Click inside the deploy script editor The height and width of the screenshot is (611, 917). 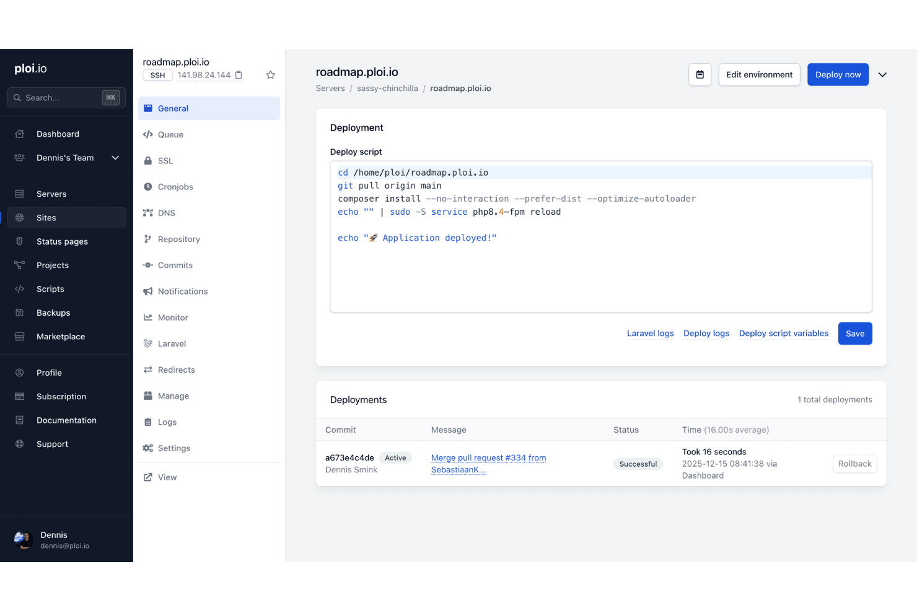(x=601, y=237)
